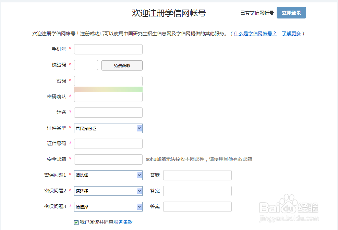This screenshot has width=338, height=230.
Task: Click the 免费获取 verification code button
Action: point(122,65)
